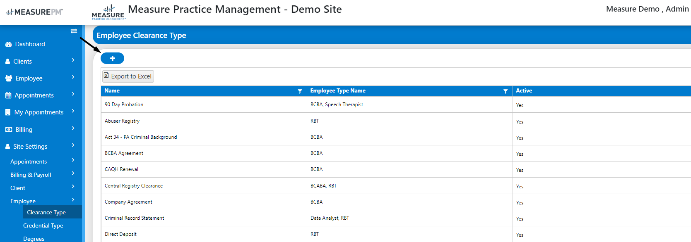Click the Measure Demo, Admin user link
Screen dimensions: 691x242
pos(647,9)
